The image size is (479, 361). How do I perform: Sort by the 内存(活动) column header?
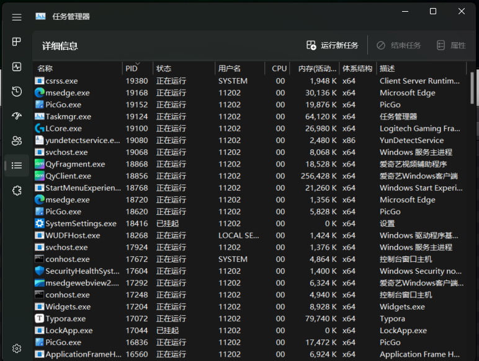point(315,68)
